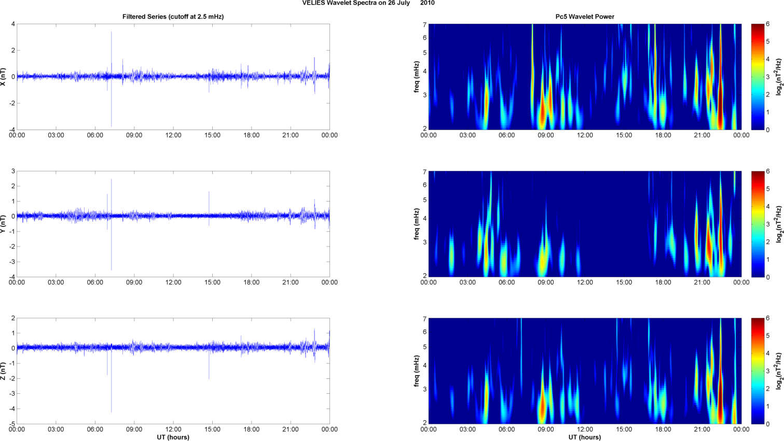Click the middle colorbar's log2(nT²/Hz) label
The image size is (784, 441).
(x=778, y=224)
